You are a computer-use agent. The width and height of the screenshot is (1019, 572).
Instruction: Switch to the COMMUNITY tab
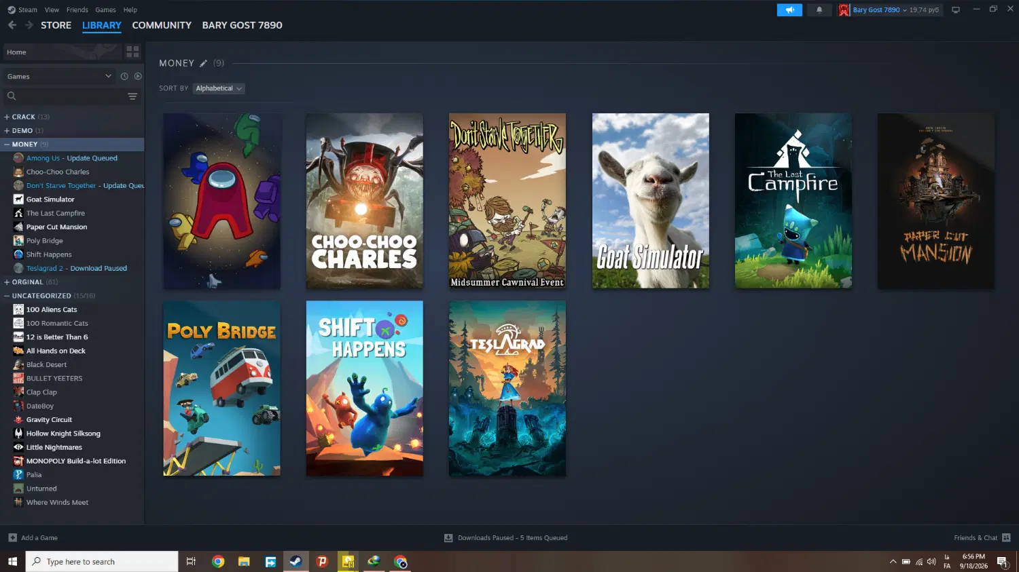pos(162,25)
